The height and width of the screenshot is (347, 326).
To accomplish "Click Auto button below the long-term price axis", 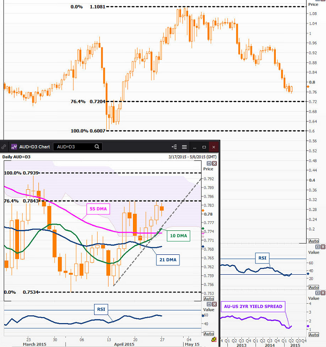I will 314,241.
